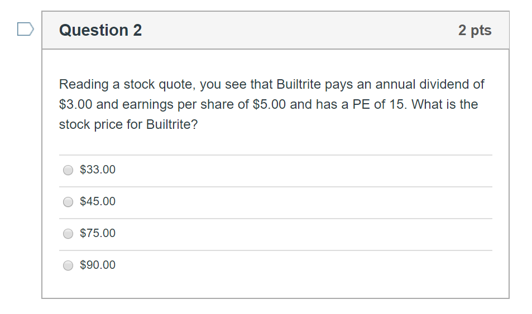This screenshot has height=314, width=532.
Task: Select the $33.00 radio button
Action: [x=68, y=170]
